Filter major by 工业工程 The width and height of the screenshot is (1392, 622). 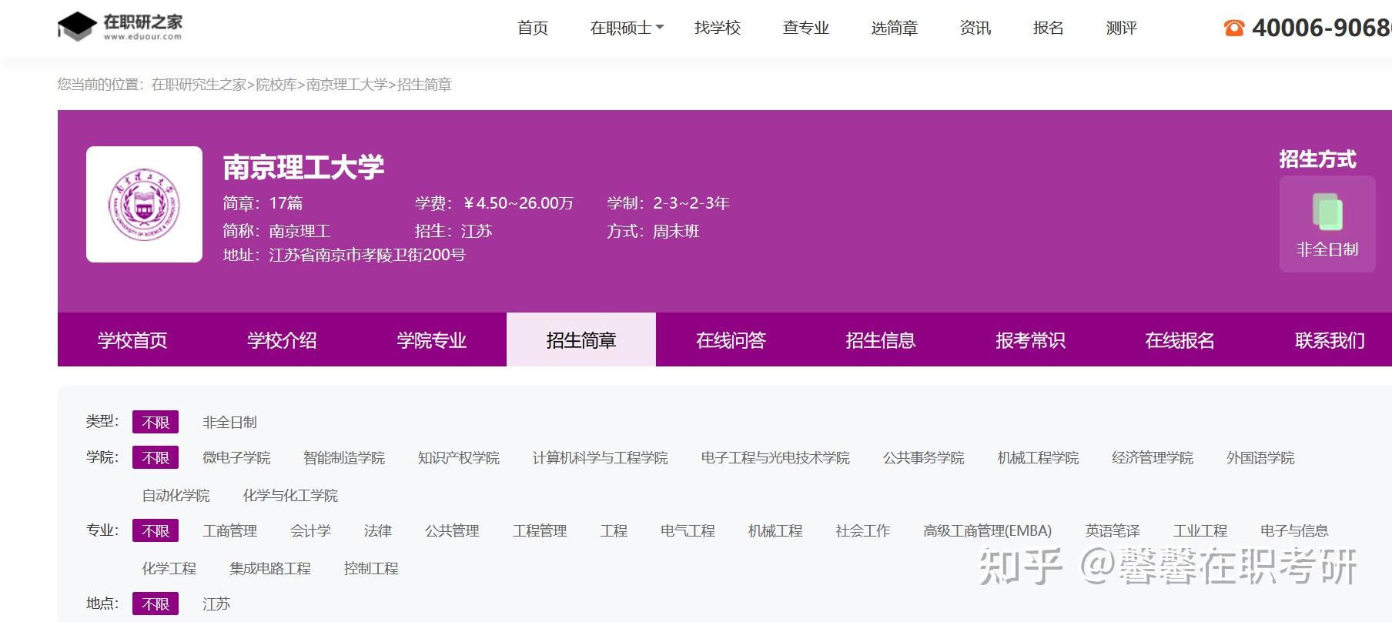[x=1200, y=530]
